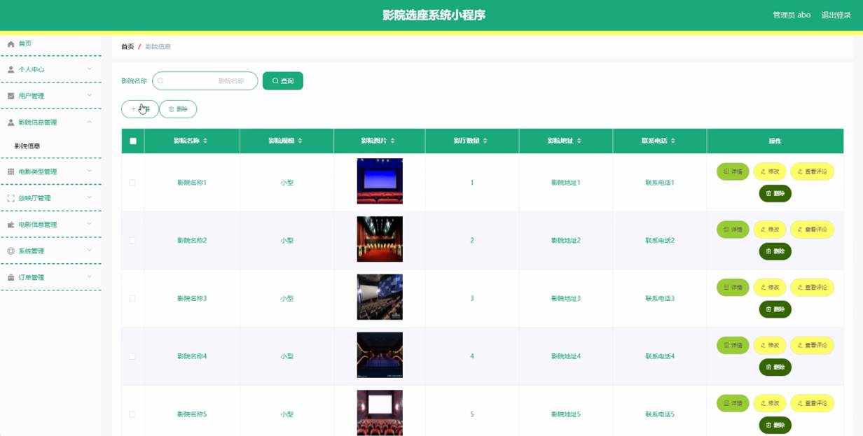This screenshot has height=436, width=863.
Task: Click 修改 for 影院名称1
Action: [x=770, y=171]
